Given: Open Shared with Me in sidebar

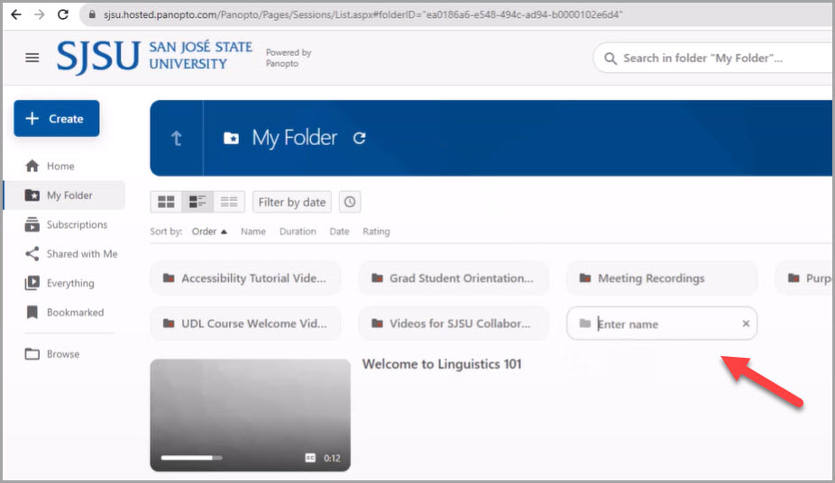Looking at the screenshot, I should [82, 254].
